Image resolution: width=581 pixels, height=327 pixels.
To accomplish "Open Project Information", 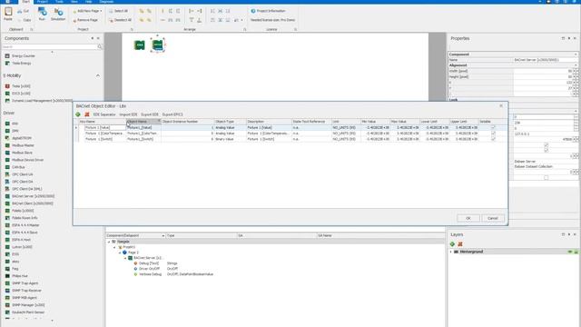I will tap(269, 11).
